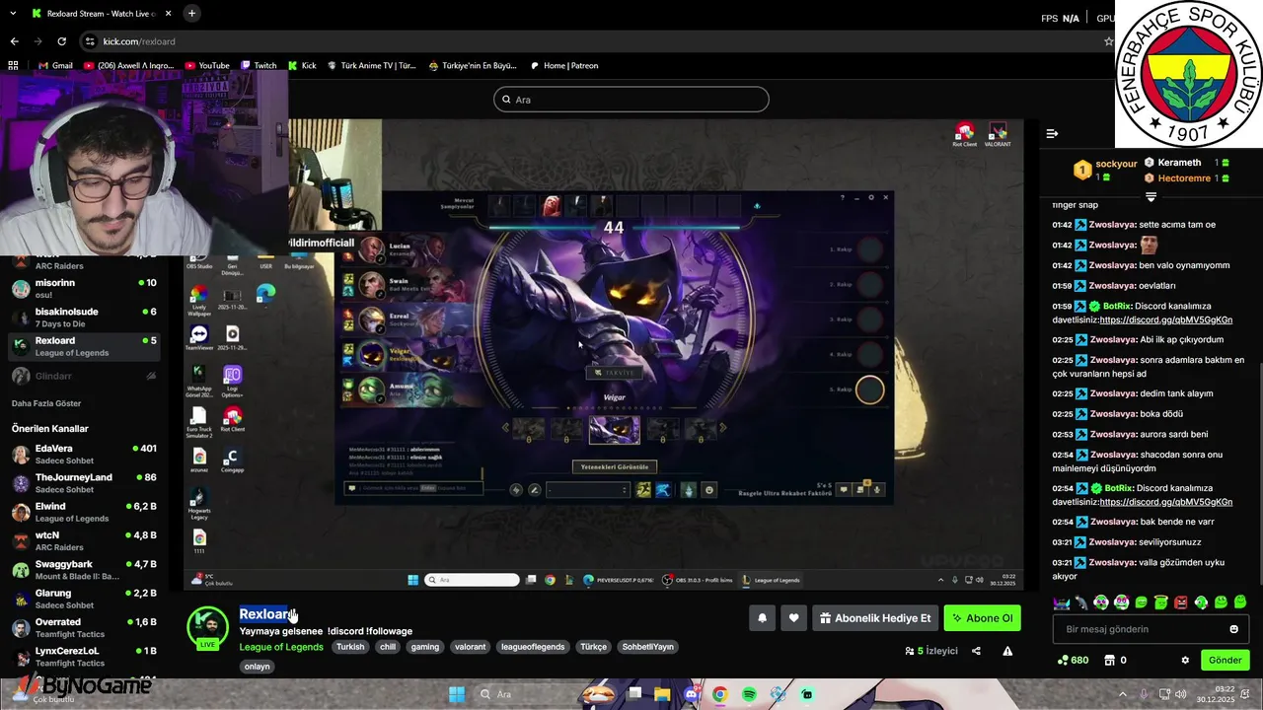Show hidden tray icons chevron

coord(1123,694)
